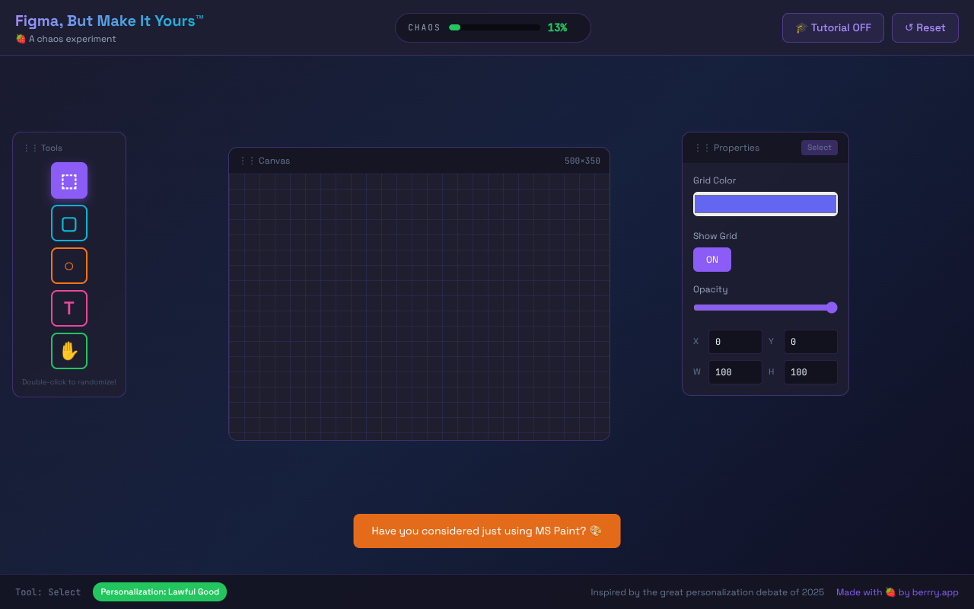Choose the Rectangle tool
This screenshot has width=974, height=609.
click(x=69, y=223)
